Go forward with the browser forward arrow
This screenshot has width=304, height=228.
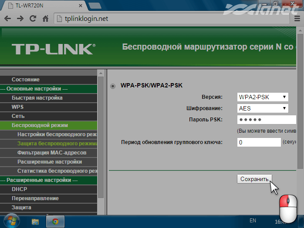point(20,19)
